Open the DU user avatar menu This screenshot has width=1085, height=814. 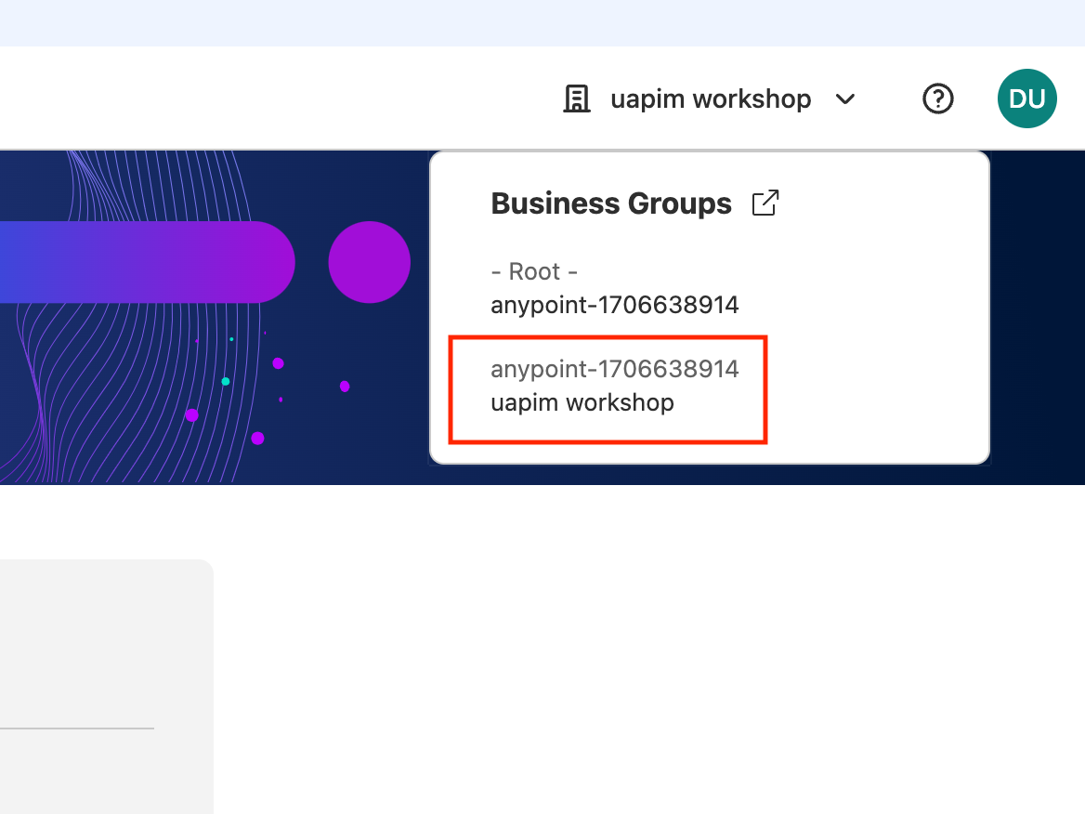[1026, 98]
